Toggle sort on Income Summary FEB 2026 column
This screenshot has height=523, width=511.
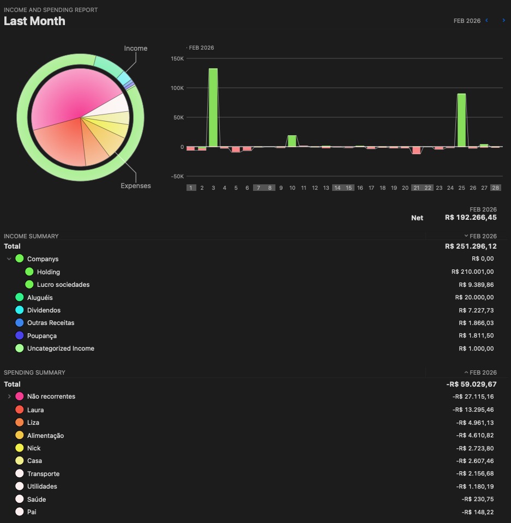click(x=480, y=236)
